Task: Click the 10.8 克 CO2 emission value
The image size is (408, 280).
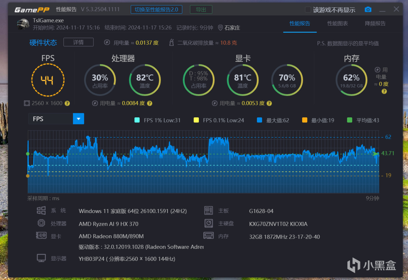Action: point(229,43)
